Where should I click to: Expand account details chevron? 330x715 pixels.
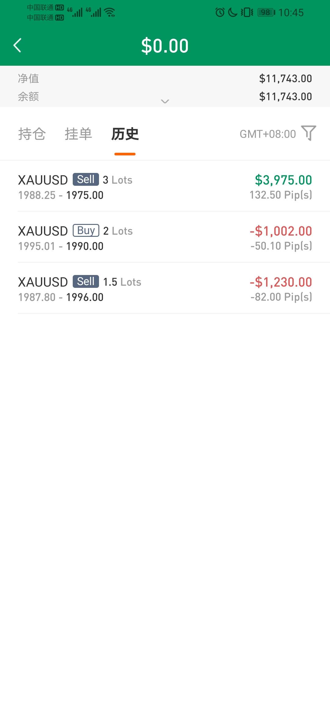[165, 101]
